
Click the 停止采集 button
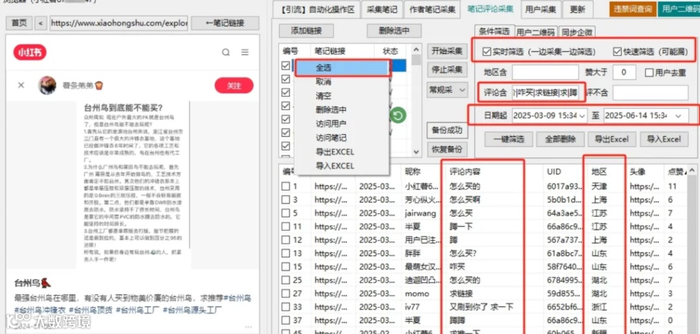447,69
